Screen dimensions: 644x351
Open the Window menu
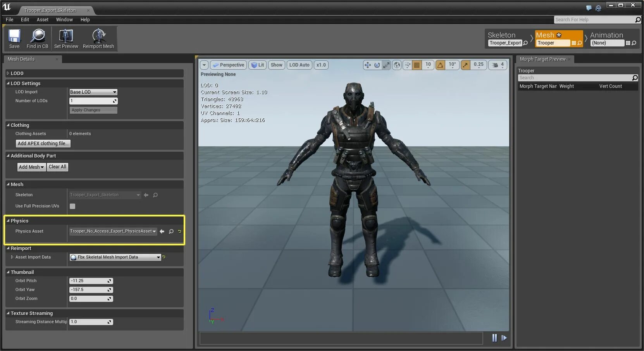(x=64, y=20)
